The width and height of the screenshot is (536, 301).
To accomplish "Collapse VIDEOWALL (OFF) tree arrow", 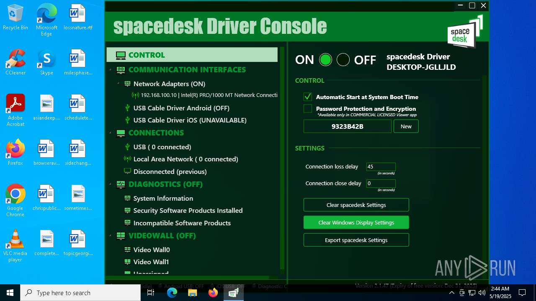I will (x=111, y=236).
